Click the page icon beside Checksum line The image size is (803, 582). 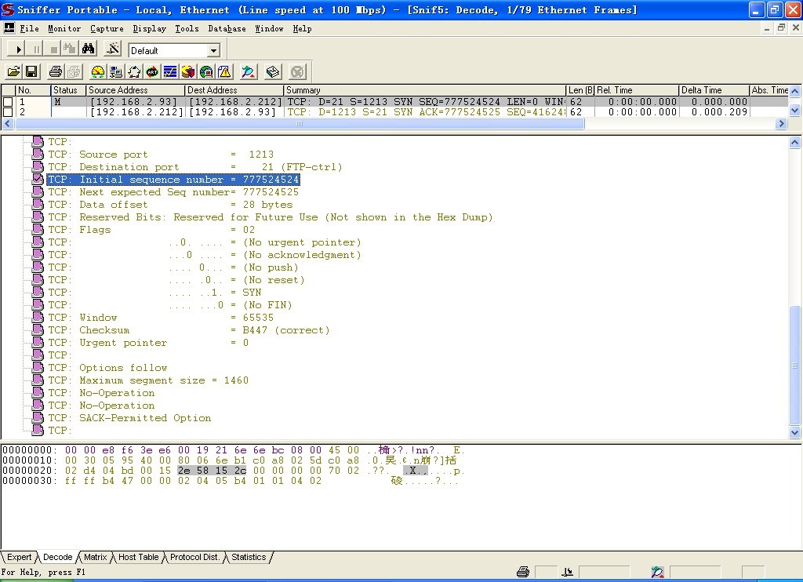38,329
